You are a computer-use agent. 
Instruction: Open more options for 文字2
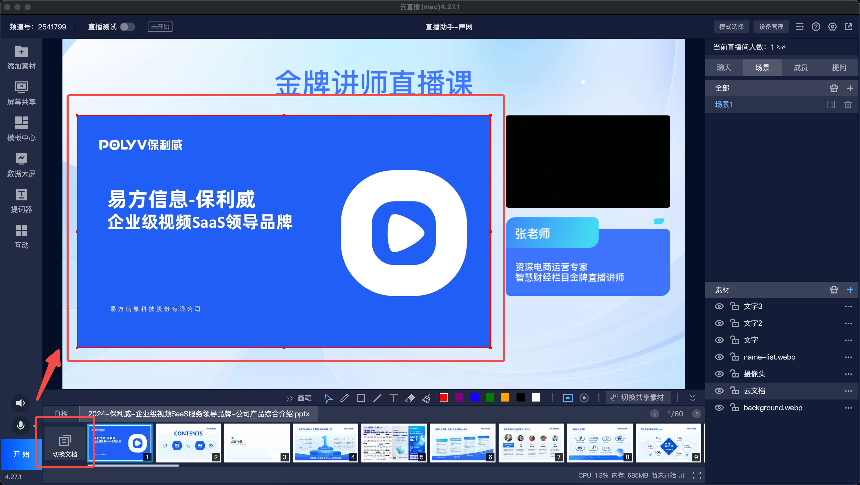pos(848,323)
